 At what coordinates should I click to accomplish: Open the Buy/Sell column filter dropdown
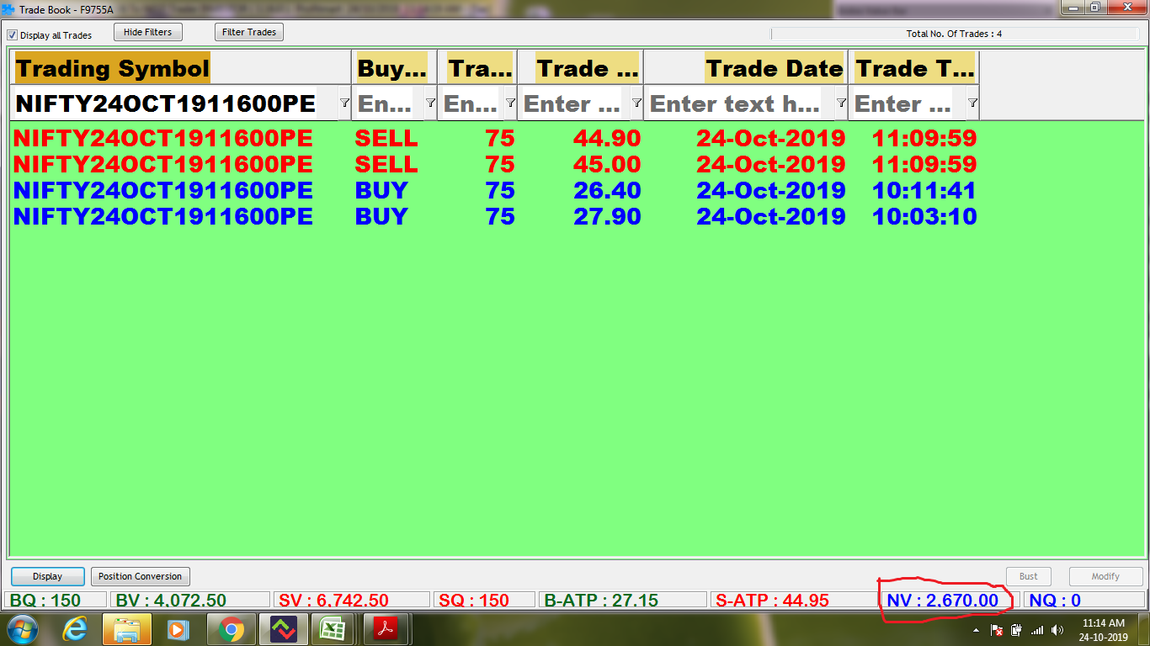429,103
